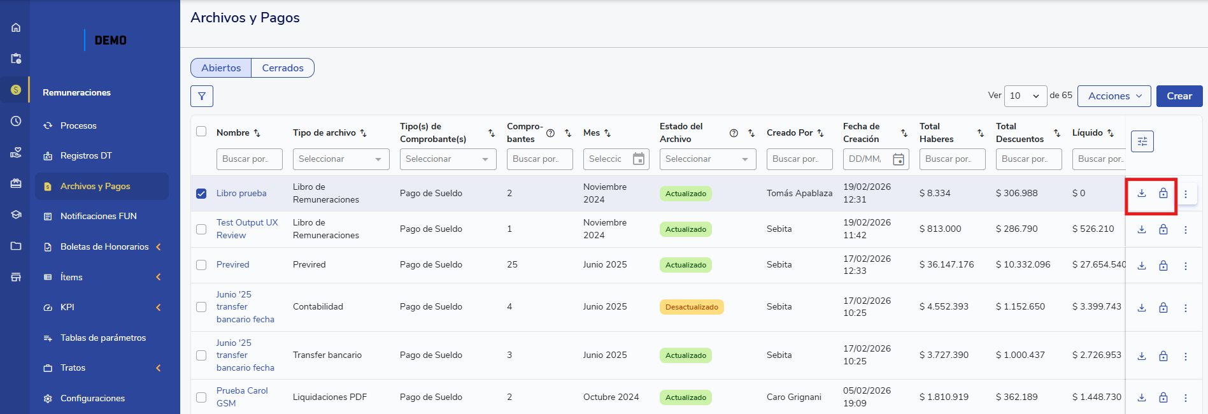Open three-dot menu for Previred row
Viewport: 1208px width, 414px height.
[1185, 266]
